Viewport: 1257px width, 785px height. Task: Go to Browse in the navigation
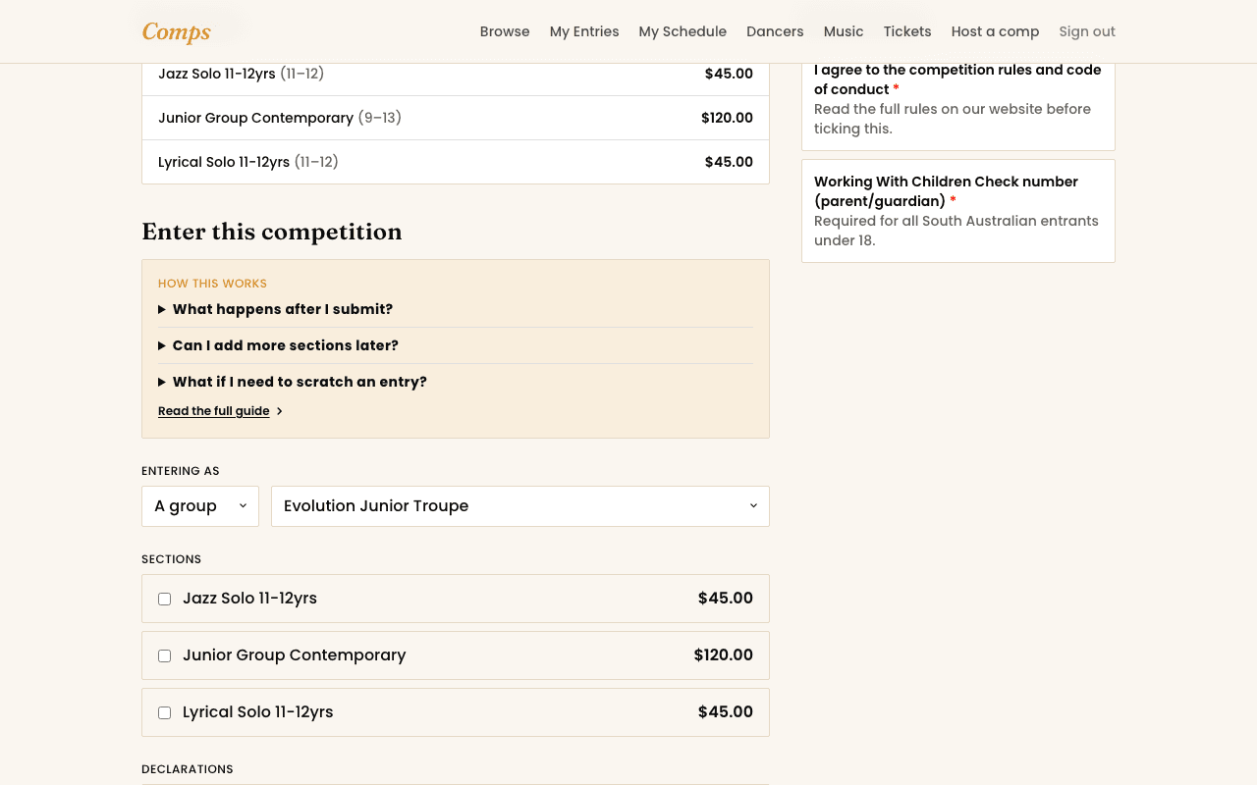click(505, 31)
